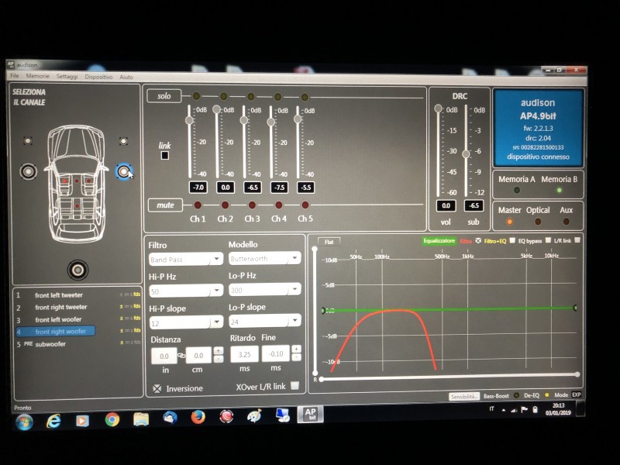Select front left tweeter in channel list
620x465 pixels.
tap(78, 295)
